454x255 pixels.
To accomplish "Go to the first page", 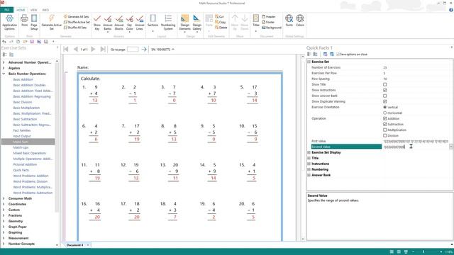I will (66, 49).
